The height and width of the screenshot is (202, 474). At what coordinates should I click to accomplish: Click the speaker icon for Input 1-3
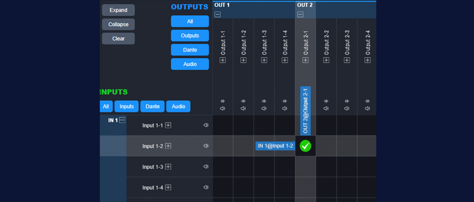pyautogui.click(x=206, y=167)
